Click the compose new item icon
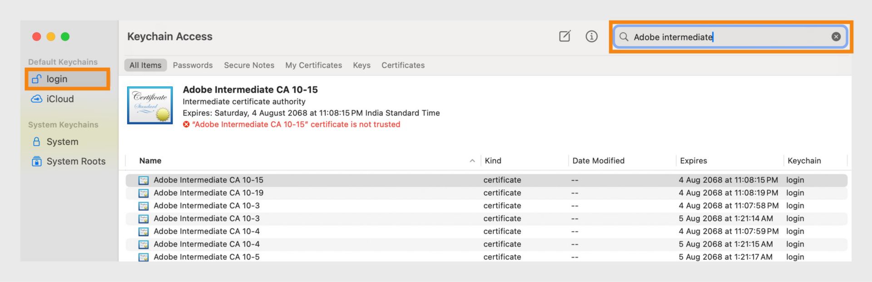The image size is (872, 282). pos(565,36)
